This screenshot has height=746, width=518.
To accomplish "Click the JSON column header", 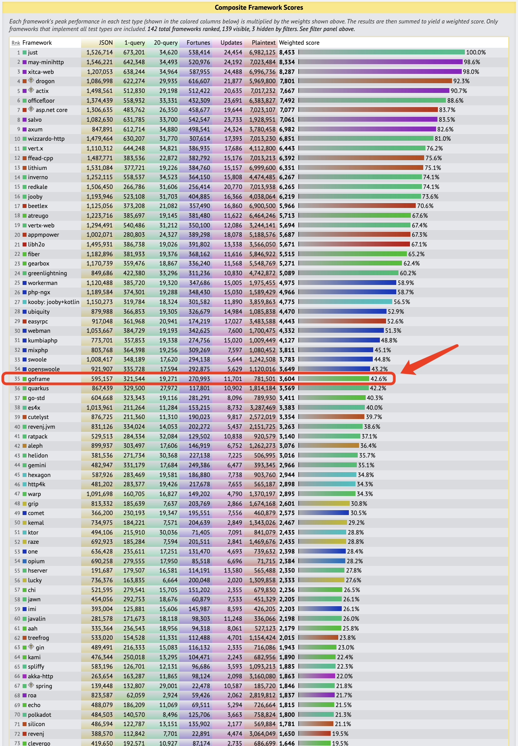I will click(x=105, y=43).
